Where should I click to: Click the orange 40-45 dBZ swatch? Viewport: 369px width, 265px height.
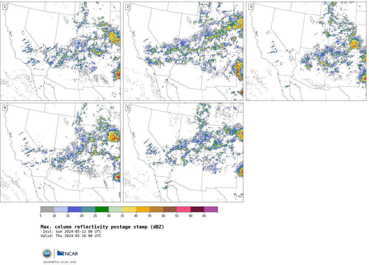143,209
